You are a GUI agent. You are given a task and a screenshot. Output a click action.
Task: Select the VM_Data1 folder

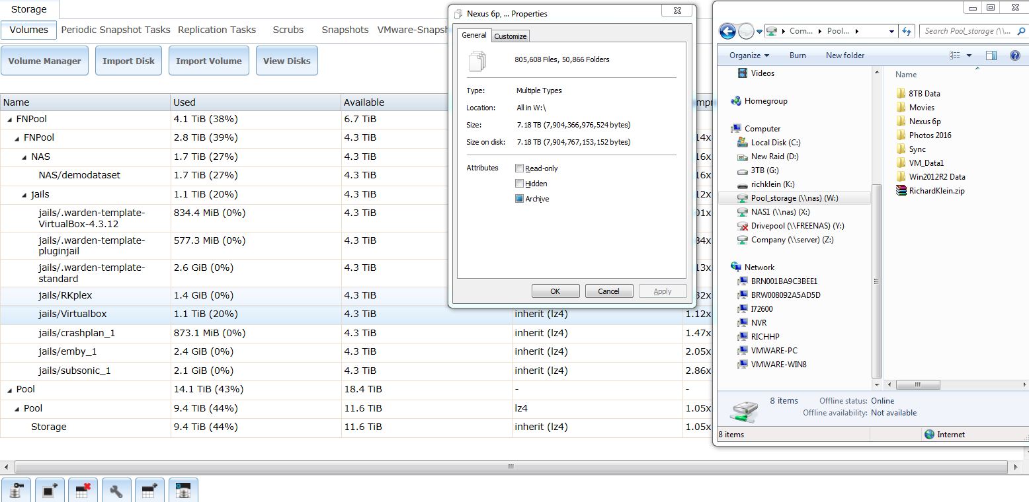(x=919, y=163)
